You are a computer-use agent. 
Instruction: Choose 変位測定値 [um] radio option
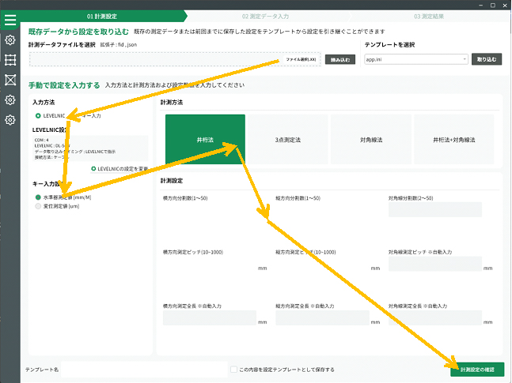click(x=38, y=206)
